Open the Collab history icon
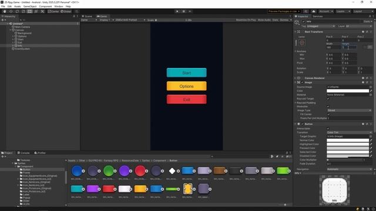376x211 pixels. point(305,11)
